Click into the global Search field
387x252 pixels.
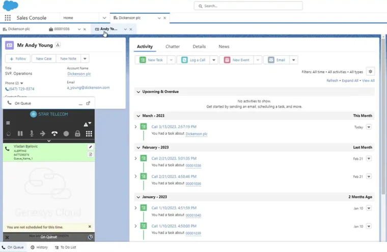pyautogui.click(x=248, y=6)
